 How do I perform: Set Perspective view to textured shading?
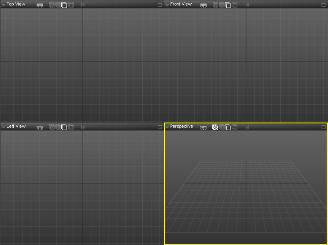215,127
